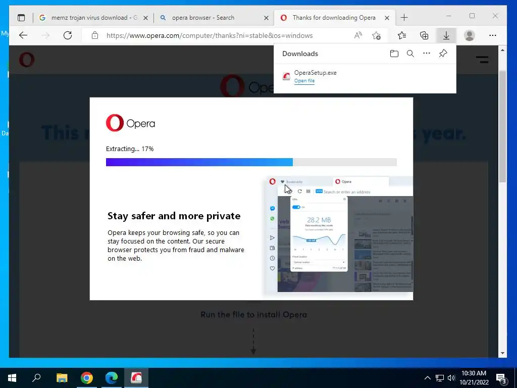
Task: Open notification center icon
Action: pyautogui.click(x=501, y=378)
